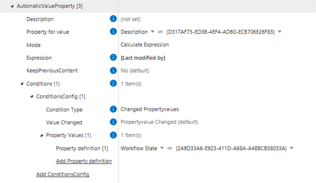
Task: Click link icon before D317AF75 GUID
Action: point(160,32)
